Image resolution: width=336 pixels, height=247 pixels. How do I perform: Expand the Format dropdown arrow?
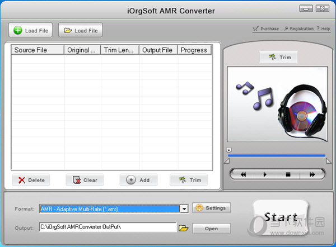point(184,209)
